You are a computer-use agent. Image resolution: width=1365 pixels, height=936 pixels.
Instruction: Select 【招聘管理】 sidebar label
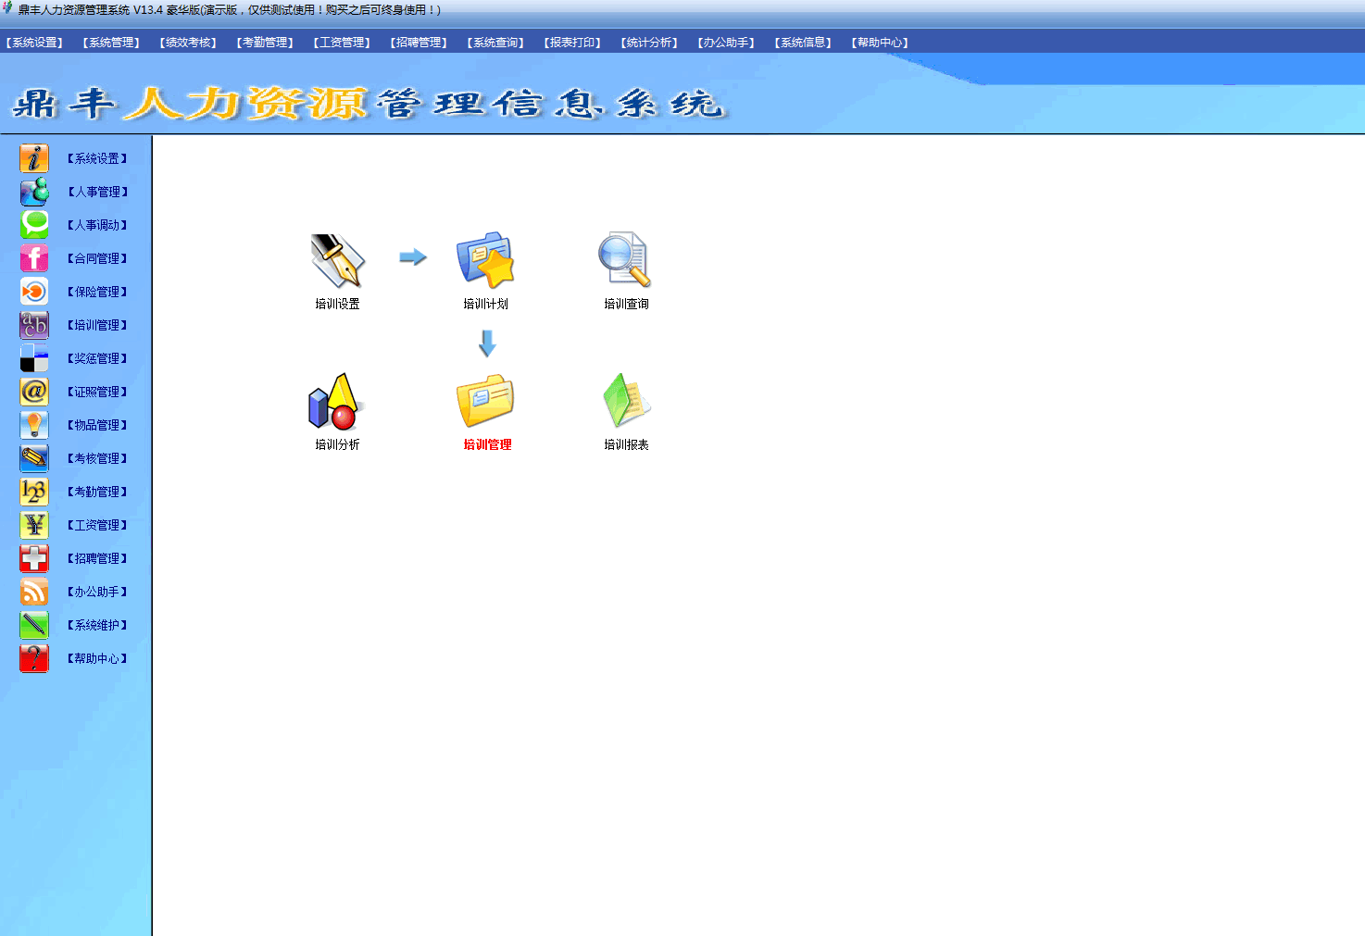coord(97,558)
